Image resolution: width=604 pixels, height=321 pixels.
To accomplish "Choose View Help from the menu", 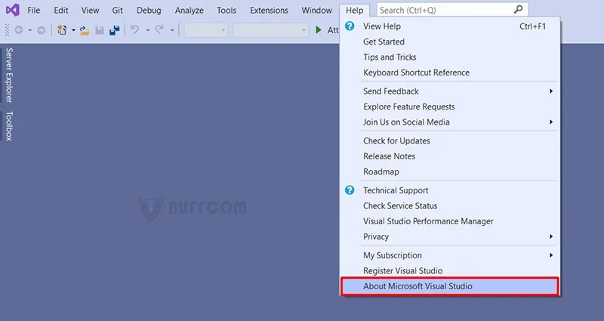I will click(x=449, y=26).
